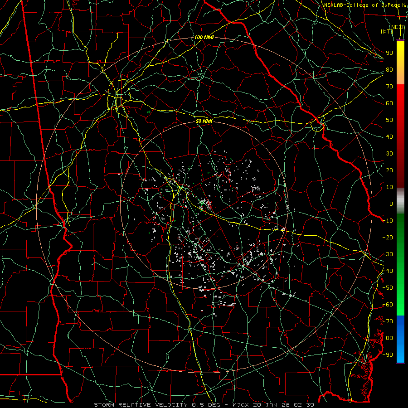The image size is (408, 408).
Task: Click the 50 NMI range ring label
Action: pyautogui.click(x=204, y=121)
